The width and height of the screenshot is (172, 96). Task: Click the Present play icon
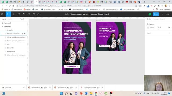[162, 14]
